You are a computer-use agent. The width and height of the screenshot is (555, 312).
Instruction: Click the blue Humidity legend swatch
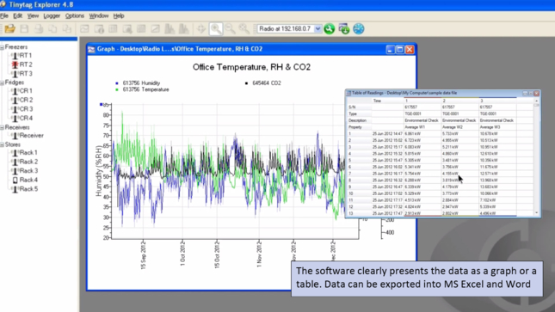tap(117, 83)
